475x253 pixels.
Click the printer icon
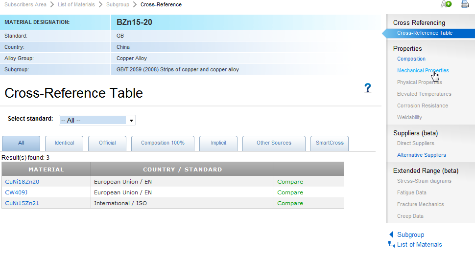tap(465, 4)
